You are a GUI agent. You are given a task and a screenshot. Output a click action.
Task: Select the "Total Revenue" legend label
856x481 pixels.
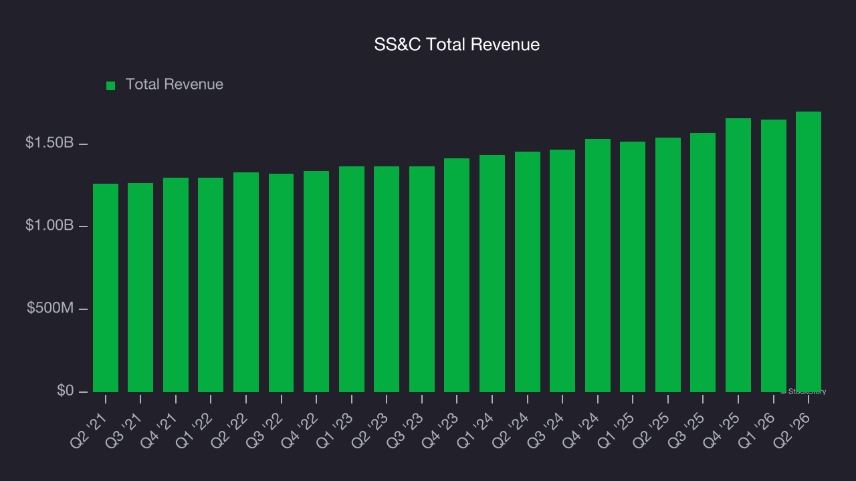[x=175, y=85]
